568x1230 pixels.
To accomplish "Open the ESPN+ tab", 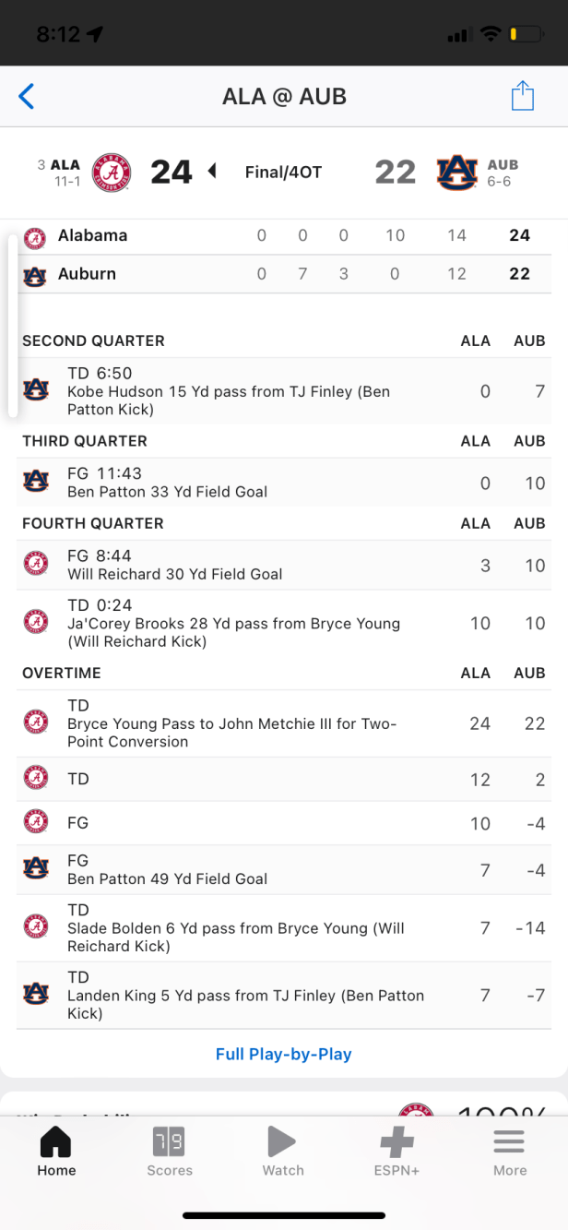I will click(397, 1152).
